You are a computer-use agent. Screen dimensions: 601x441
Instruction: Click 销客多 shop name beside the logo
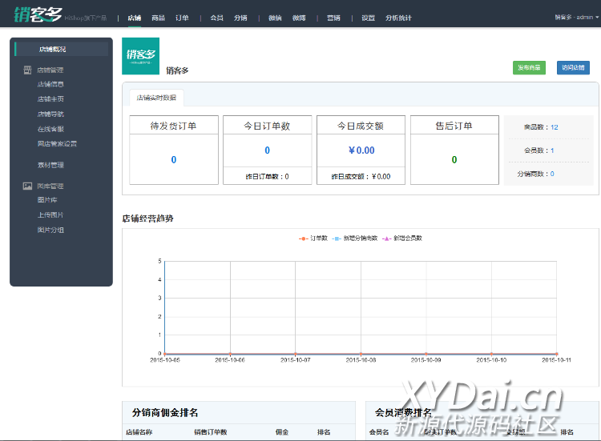[177, 70]
